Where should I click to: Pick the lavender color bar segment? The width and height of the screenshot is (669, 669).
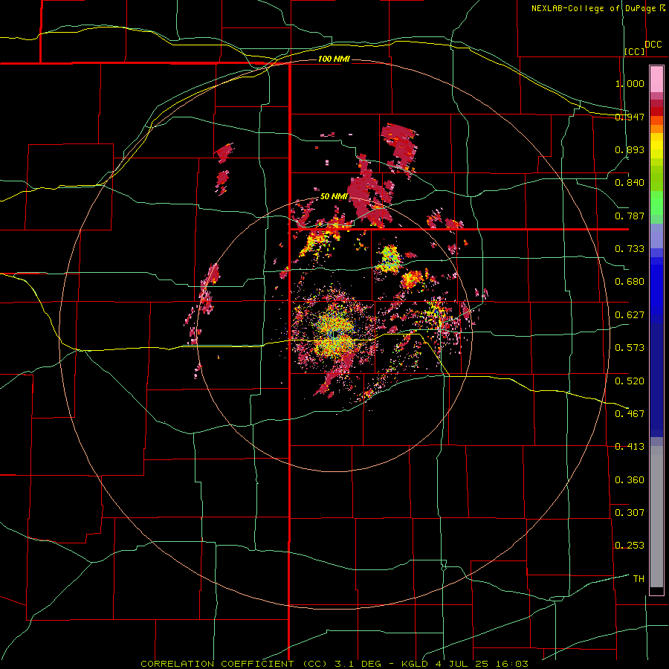click(656, 236)
